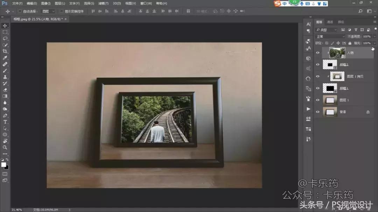The image size is (378, 212).
Task: Hide the 相框1 layer
Action: (318, 88)
